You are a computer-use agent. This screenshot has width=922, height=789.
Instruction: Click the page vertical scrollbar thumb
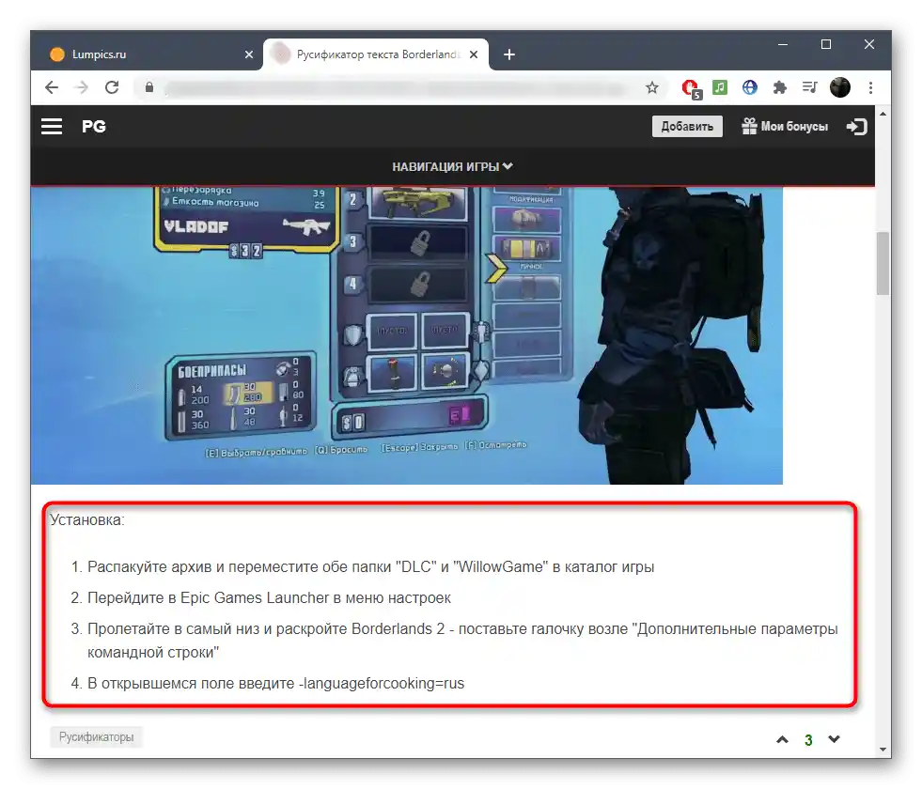click(883, 263)
